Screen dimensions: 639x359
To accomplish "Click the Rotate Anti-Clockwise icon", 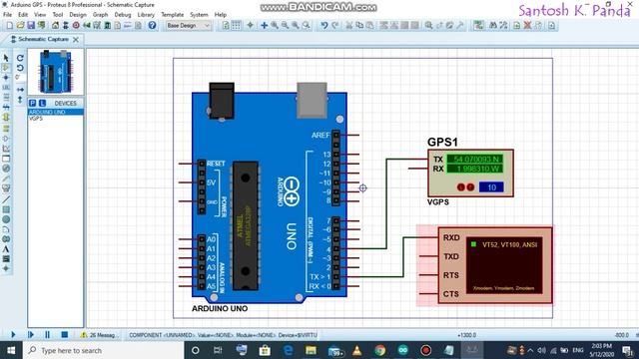I will click(20, 68).
